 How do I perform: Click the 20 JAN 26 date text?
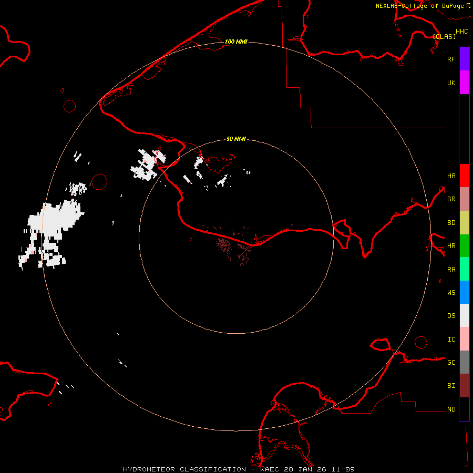point(305,469)
